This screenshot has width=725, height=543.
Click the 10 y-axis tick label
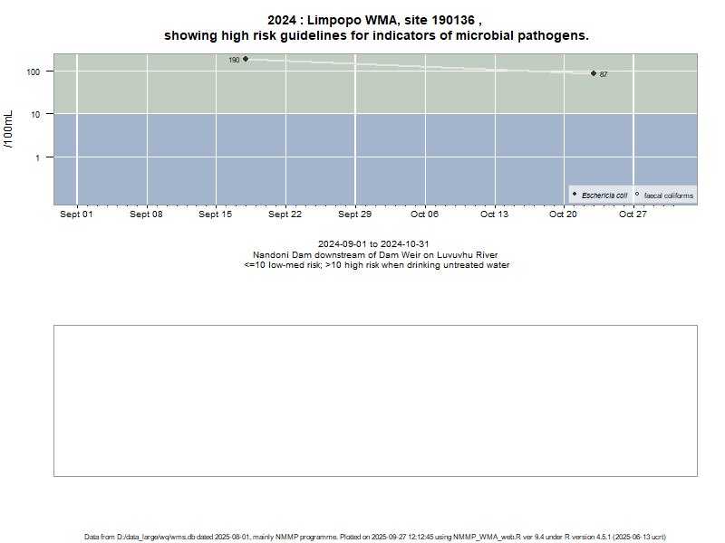click(44, 114)
